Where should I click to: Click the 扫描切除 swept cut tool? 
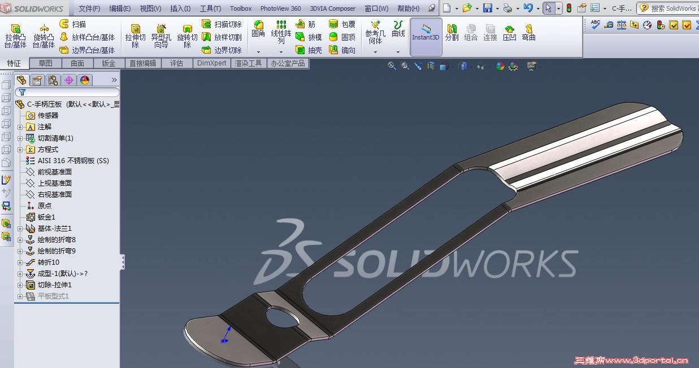pos(222,24)
